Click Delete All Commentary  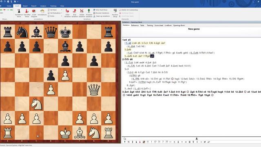pos(128,10)
